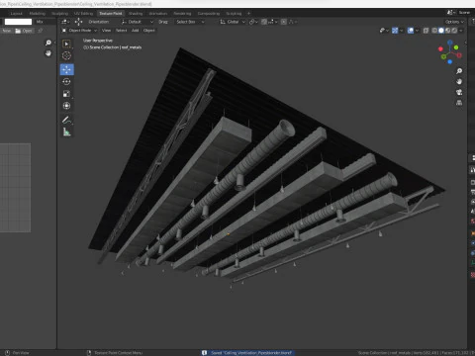
Task: Open the overlays options dropdown arrow
Action: 417,31
